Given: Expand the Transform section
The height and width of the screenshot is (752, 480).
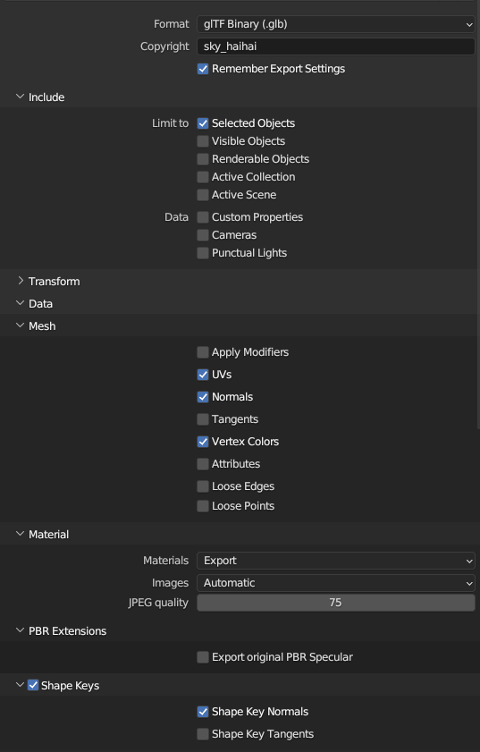Looking at the screenshot, I should click(x=21, y=281).
